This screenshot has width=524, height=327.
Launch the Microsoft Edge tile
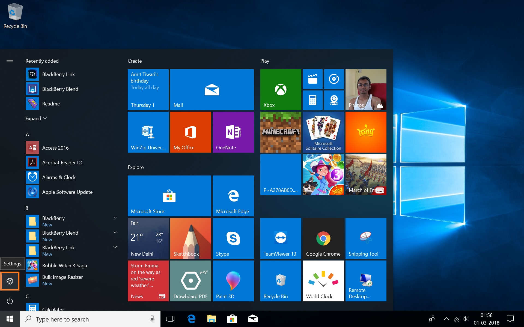click(233, 196)
